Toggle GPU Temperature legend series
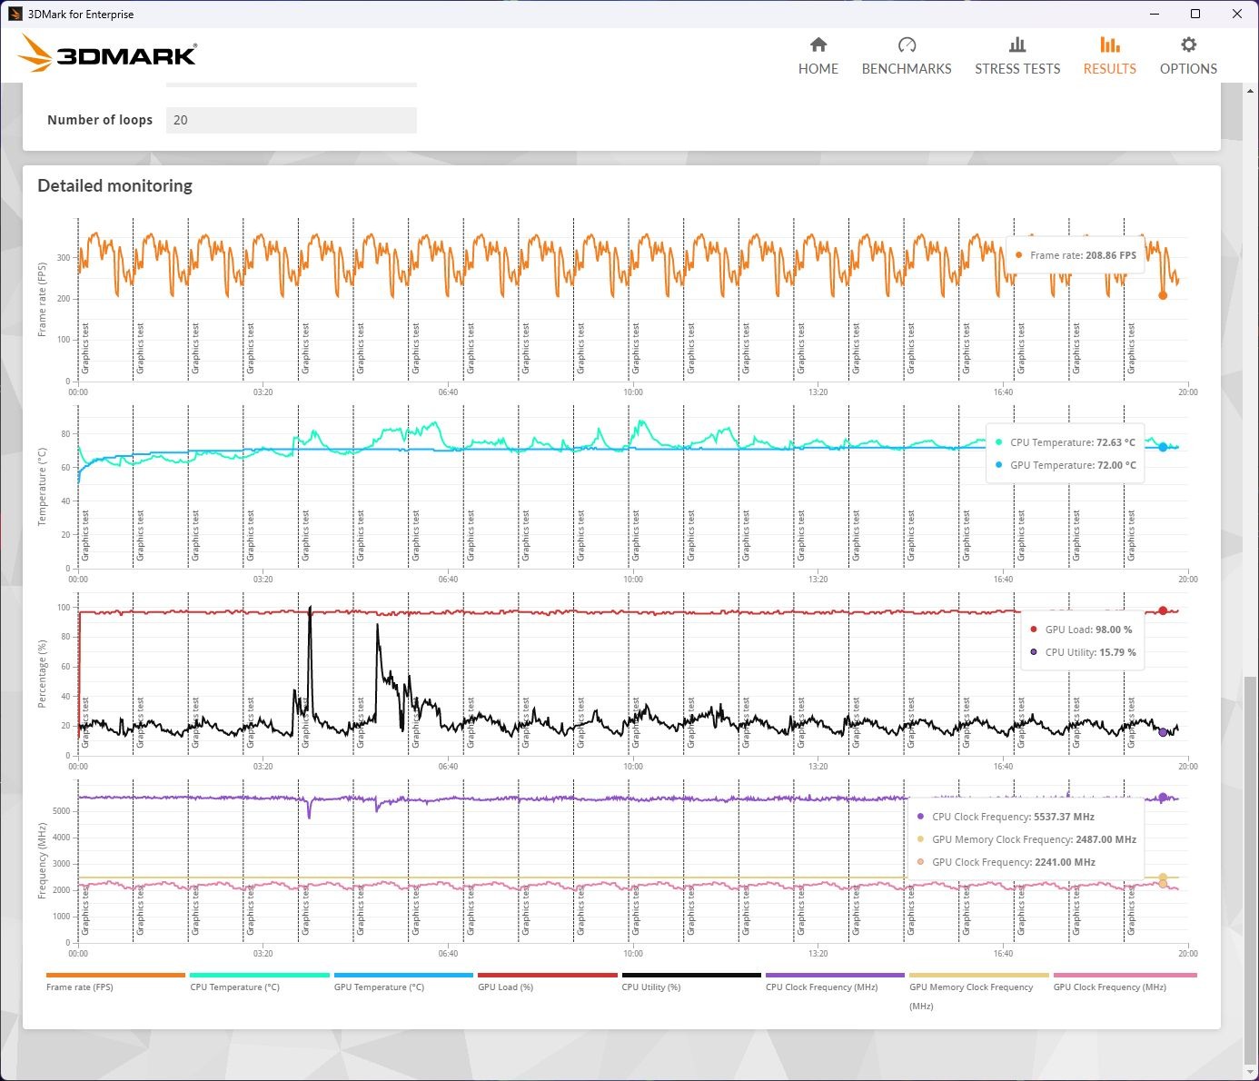 pyautogui.click(x=379, y=987)
